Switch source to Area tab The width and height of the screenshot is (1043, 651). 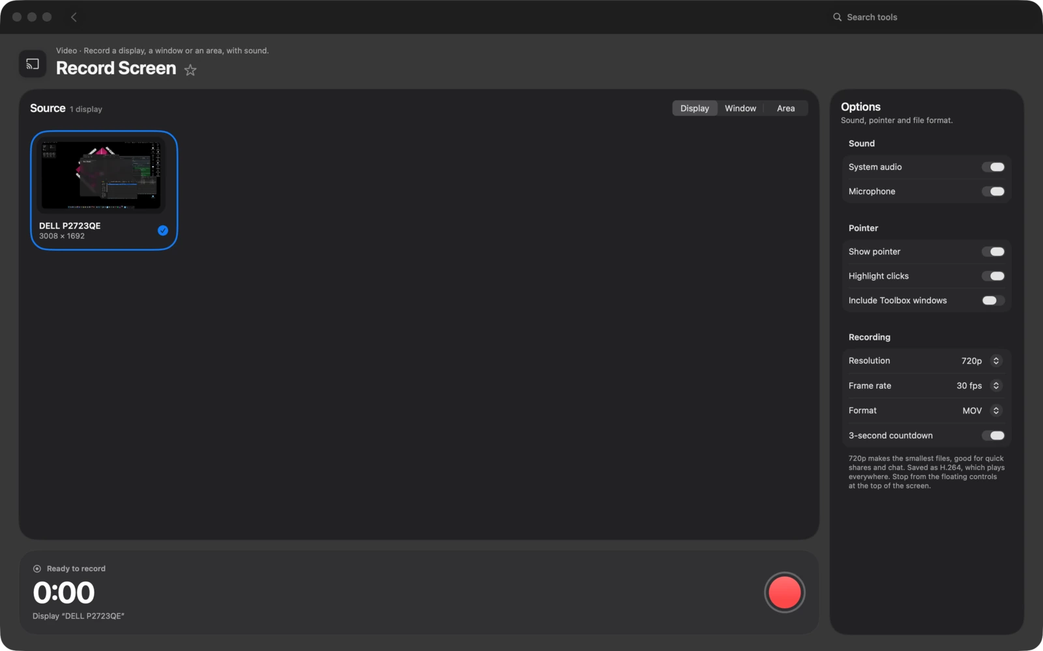[x=786, y=108]
